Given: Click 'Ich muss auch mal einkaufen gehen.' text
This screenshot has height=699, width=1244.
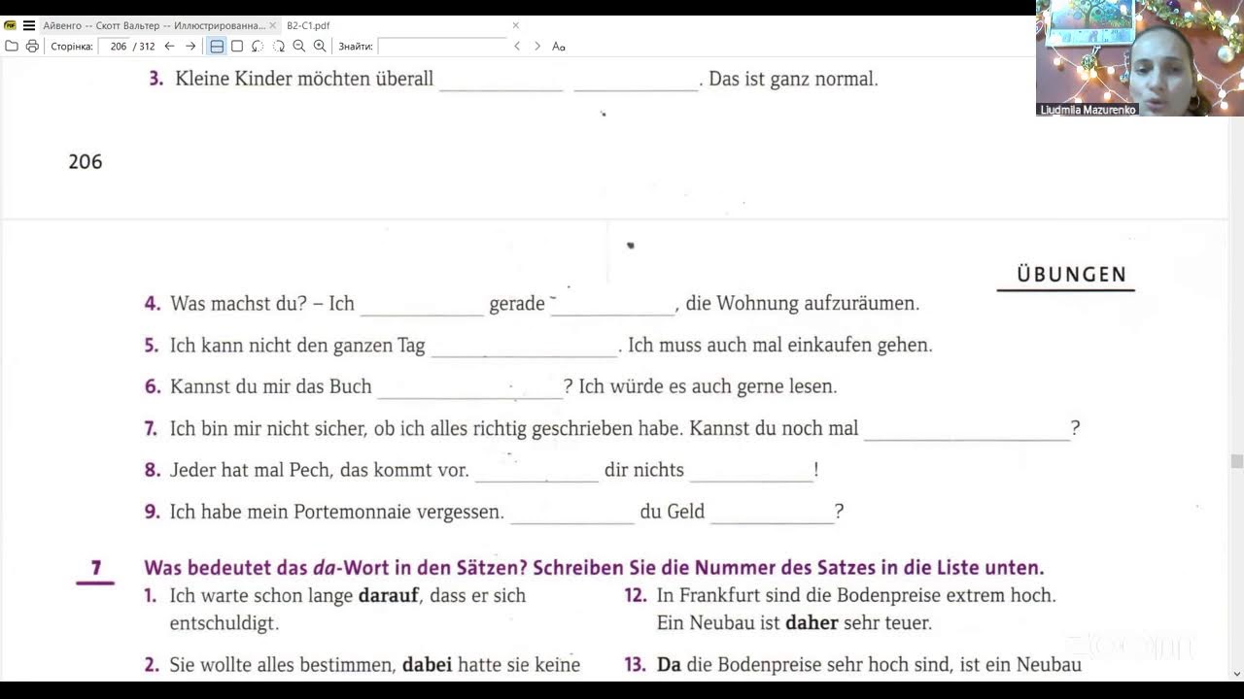Looking at the screenshot, I should [780, 346].
